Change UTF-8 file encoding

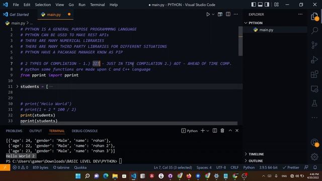(x=221, y=167)
